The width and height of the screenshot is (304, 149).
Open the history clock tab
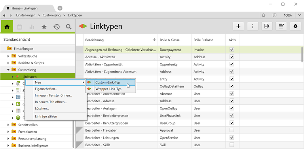click(x=57, y=27)
